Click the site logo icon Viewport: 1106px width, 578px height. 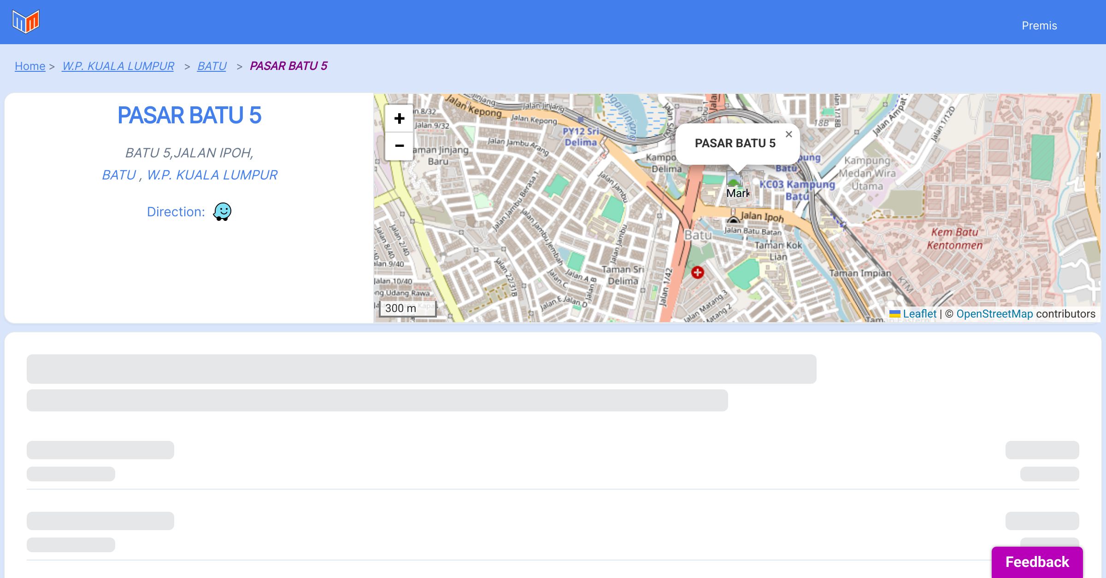[26, 22]
